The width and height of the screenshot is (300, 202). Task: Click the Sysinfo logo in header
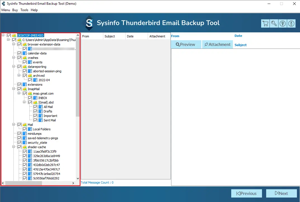[x=89, y=23]
